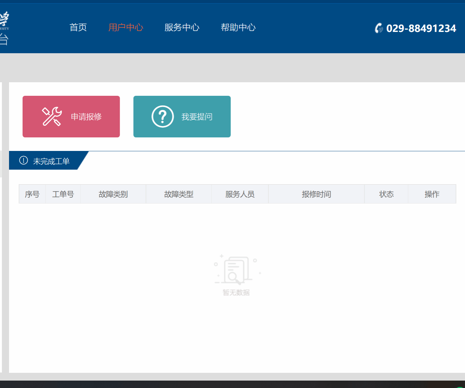Select the 未完成工单 tab label
465x388 pixels.
pos(51,161)
